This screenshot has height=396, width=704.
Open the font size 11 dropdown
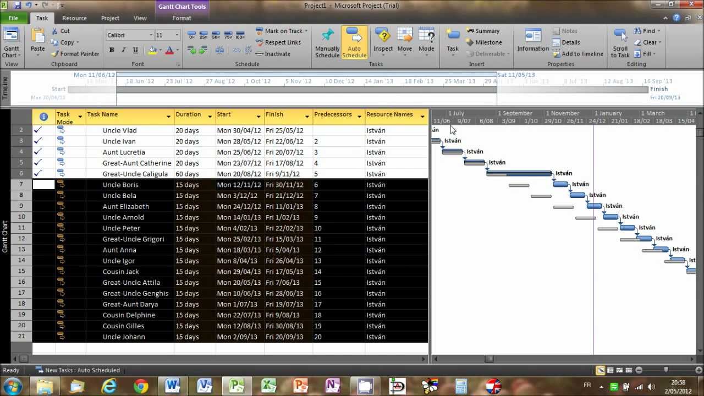coord(177,35)
